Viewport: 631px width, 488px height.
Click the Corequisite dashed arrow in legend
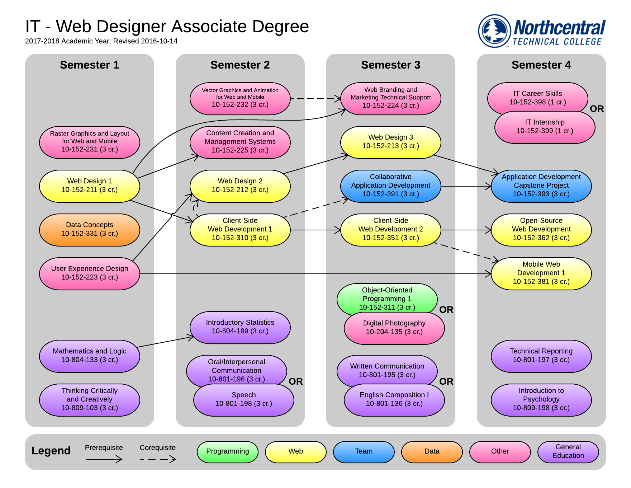pos(158,459)
